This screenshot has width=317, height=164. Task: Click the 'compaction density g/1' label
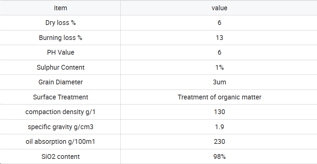[x=61, y=112]
